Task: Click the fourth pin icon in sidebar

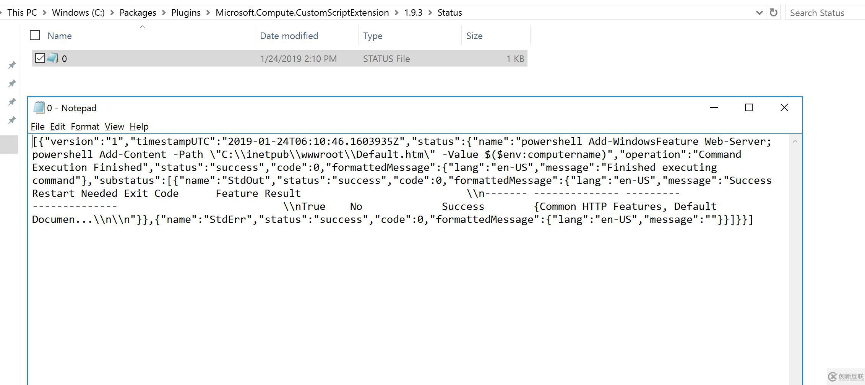Action: (12, 120)
